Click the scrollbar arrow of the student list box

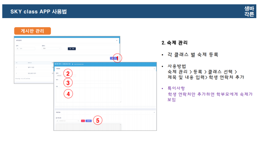coord(120,125)
